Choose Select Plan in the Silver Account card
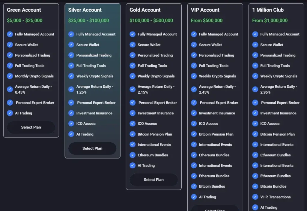This screenshot has height=211, width=307. (x=92, y=148)
